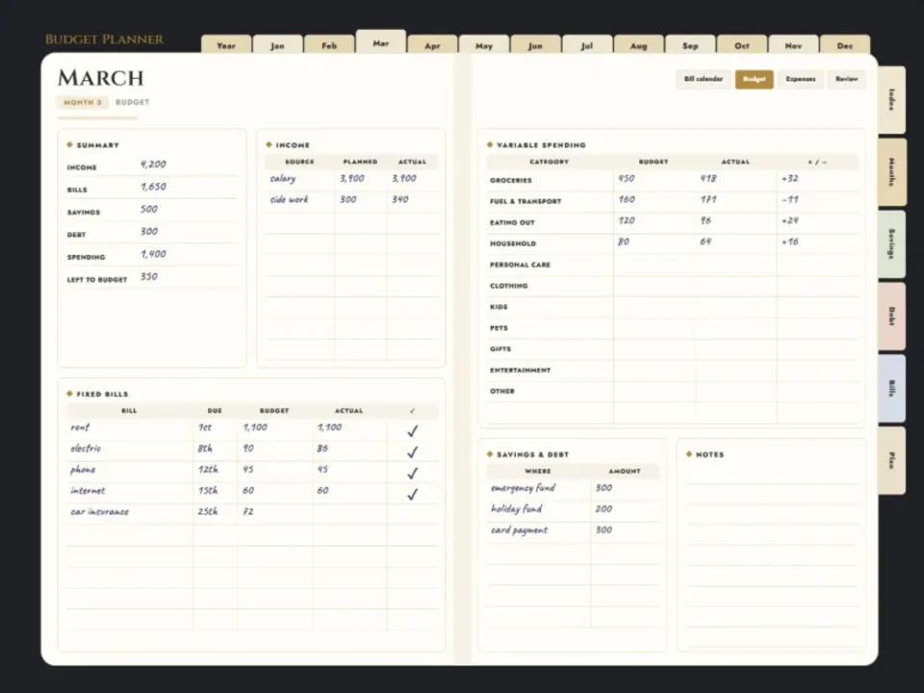
Task: Open the Index side tab
Action: click(x=891, y=99)
